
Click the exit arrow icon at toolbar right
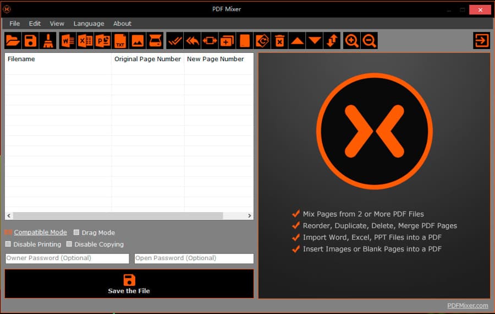click(x=481, y=41)
